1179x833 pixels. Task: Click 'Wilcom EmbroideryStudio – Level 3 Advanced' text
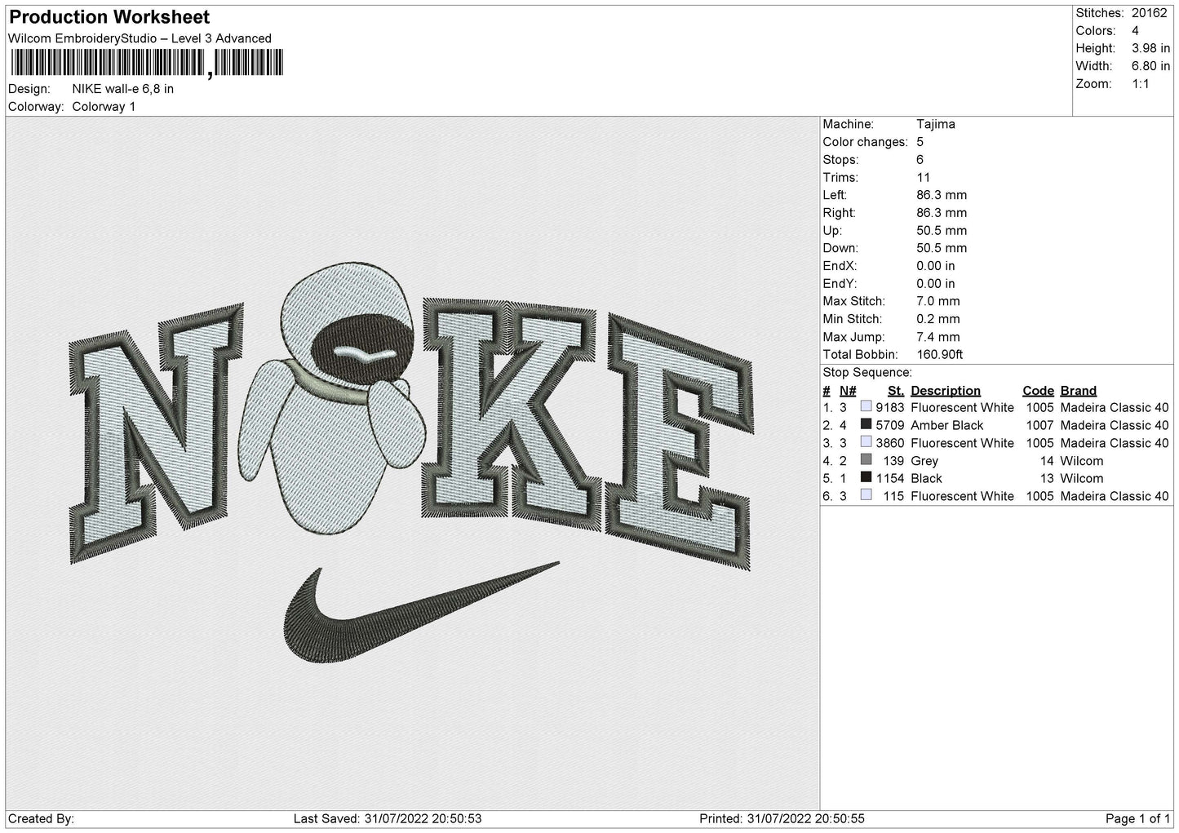pos(140,38)
